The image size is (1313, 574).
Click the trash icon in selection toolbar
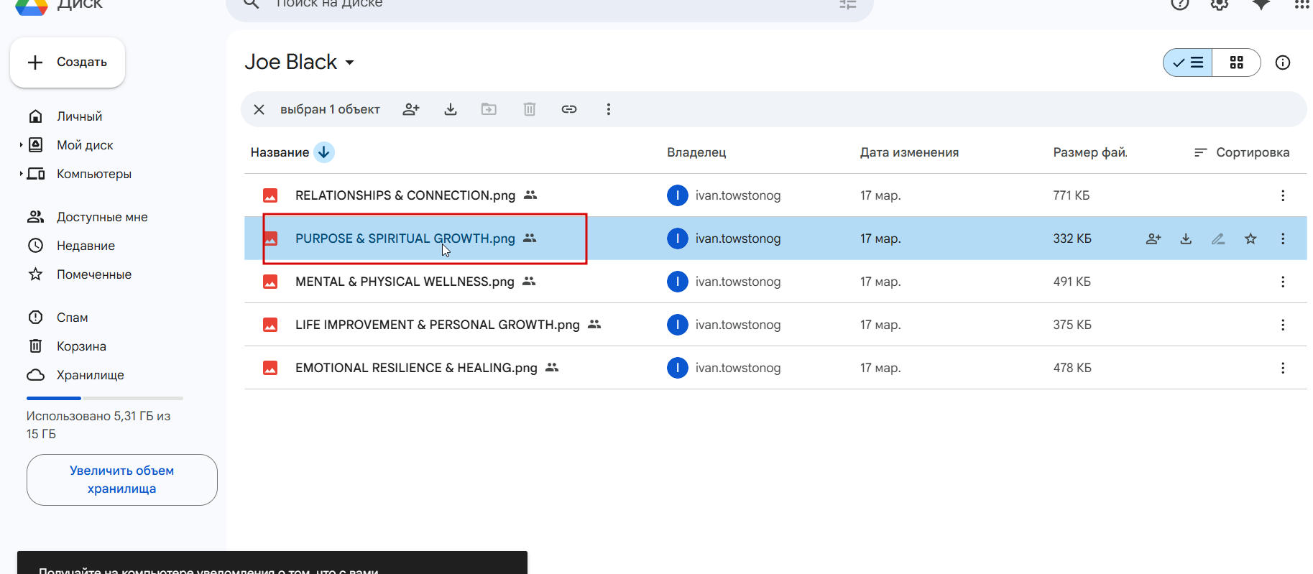(x=530, y=109)
